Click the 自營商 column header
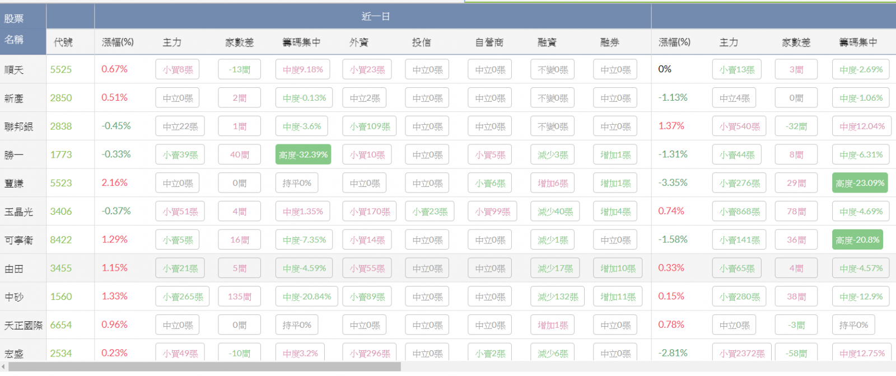Screen dimensions: 896x376 coord(489,43)
